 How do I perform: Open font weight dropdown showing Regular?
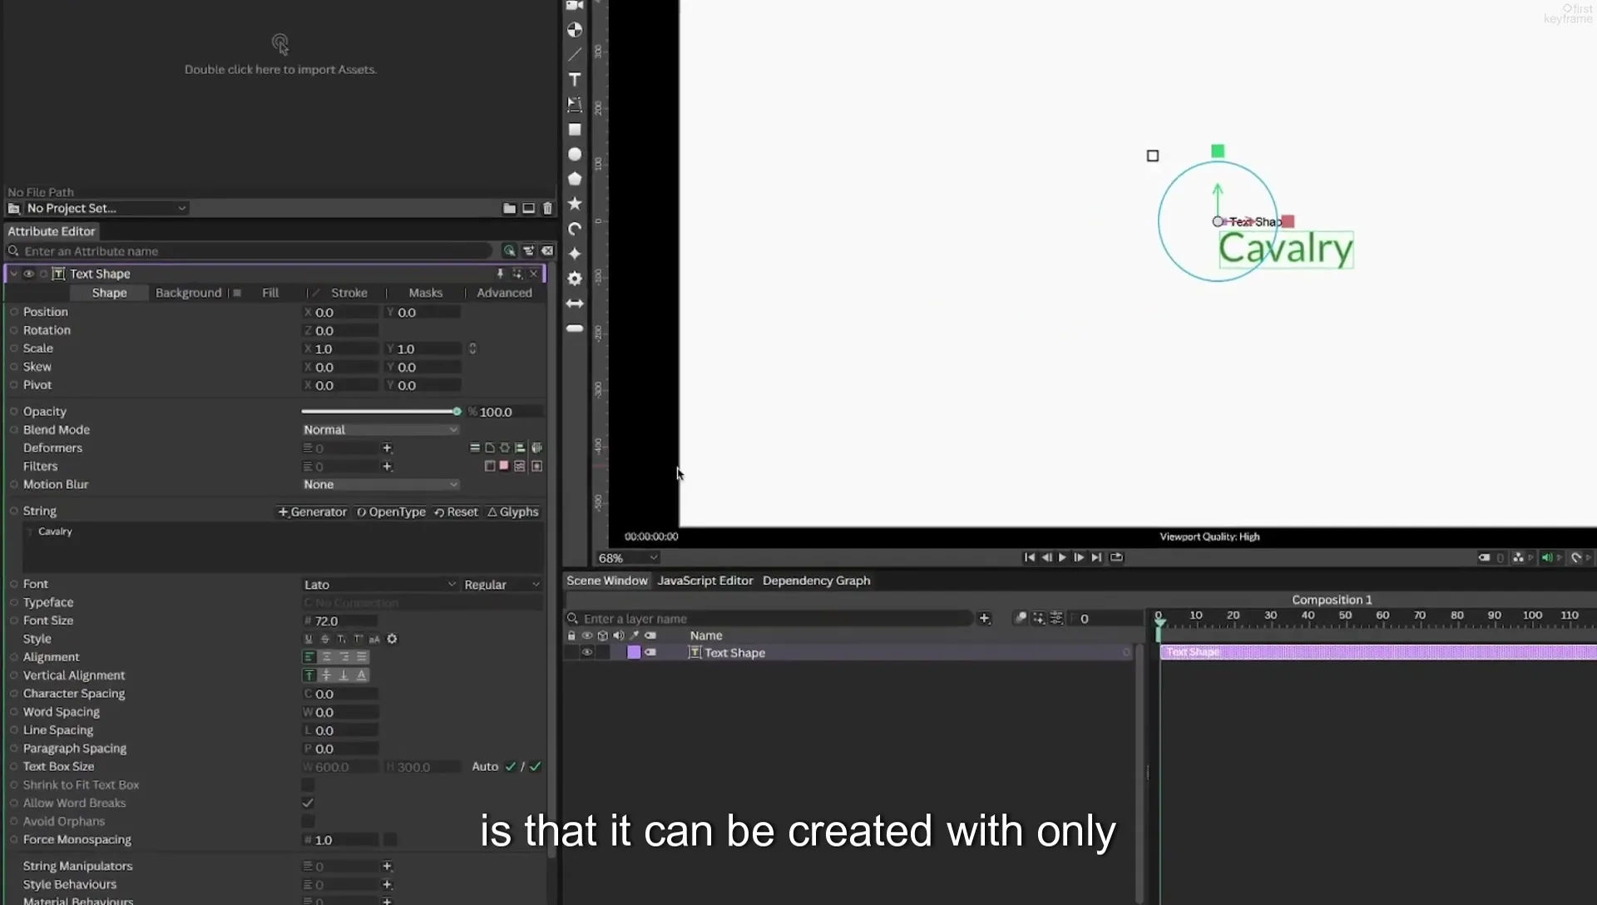click(x=502, y=585)
